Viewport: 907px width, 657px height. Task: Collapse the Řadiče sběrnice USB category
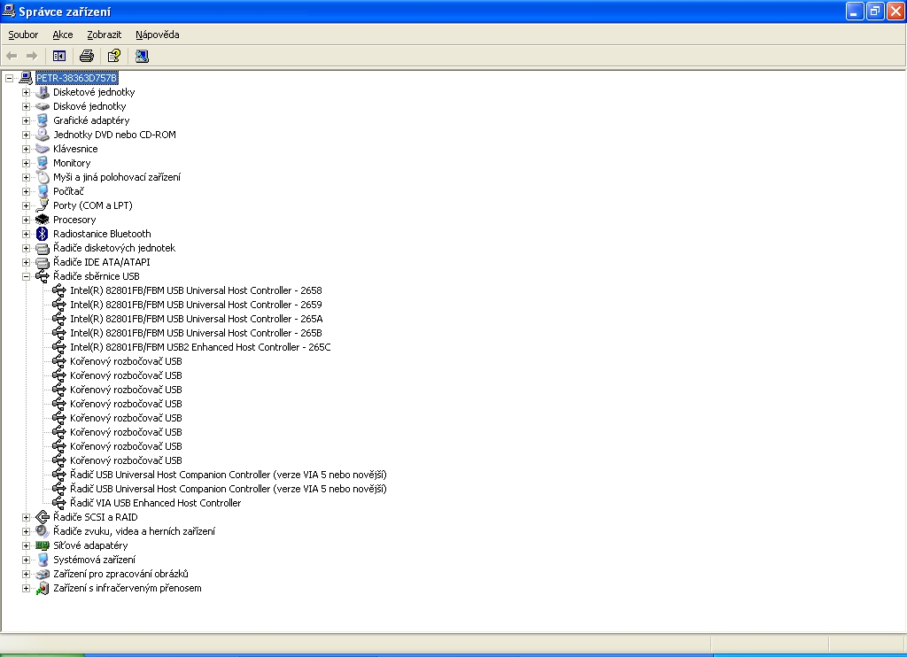[26, 276]
